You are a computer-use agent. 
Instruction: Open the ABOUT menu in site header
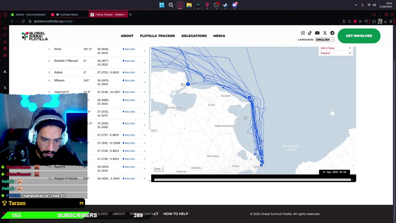(127, 36)
